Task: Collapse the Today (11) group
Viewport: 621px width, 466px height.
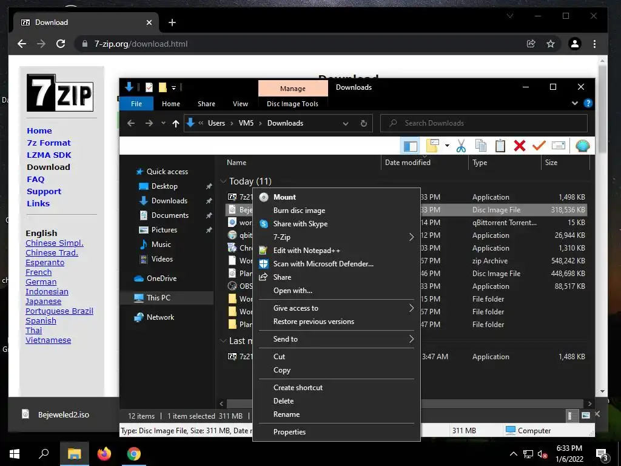Action: pos(223,181)
